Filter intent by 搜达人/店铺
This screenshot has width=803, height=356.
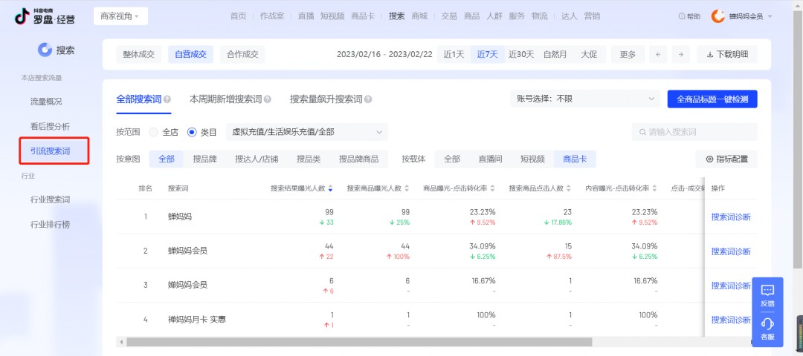pos(257,159)
